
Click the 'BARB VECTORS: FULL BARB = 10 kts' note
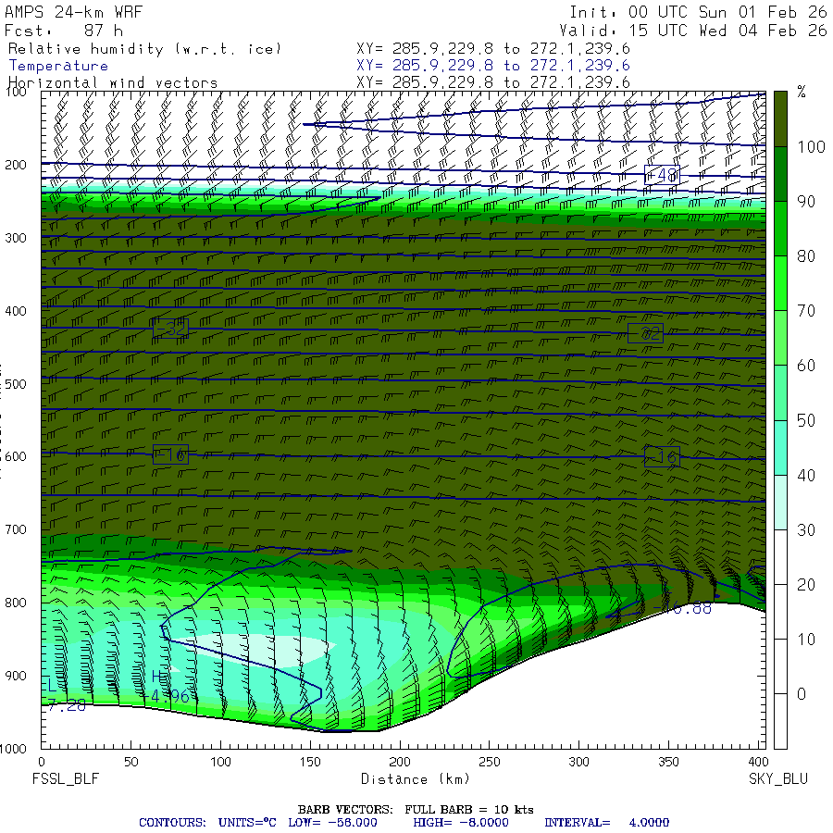coord(416,810)
